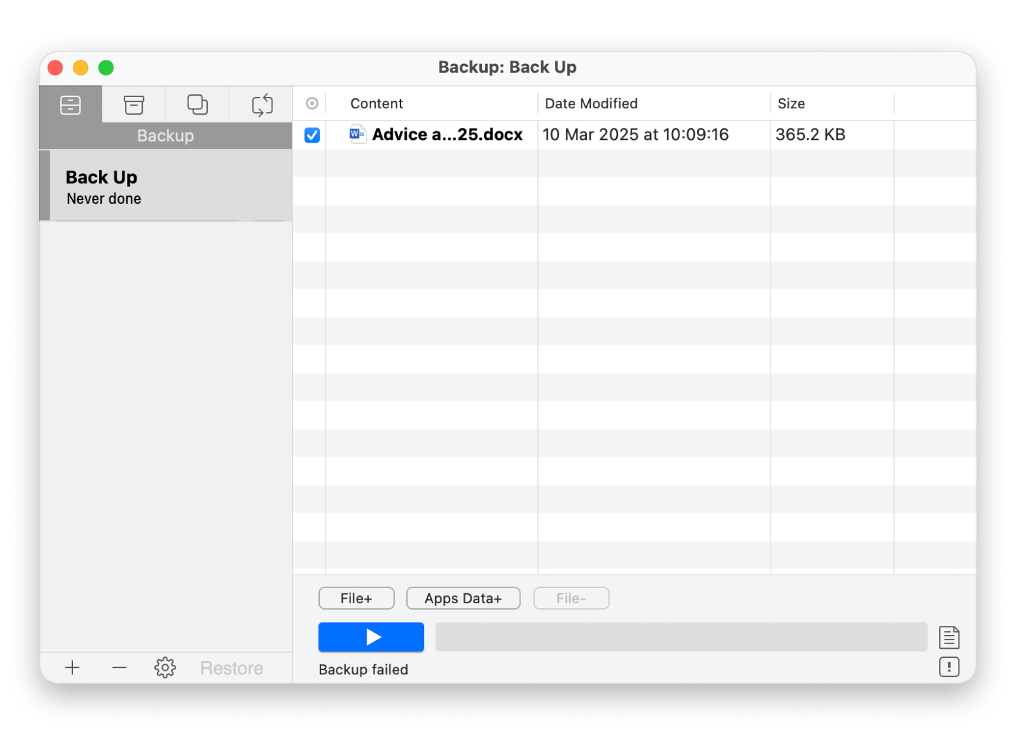The width and height of the screenshot is (1016, 736).
Task: Open the Clone tab icon
Action: pos(197,105)
